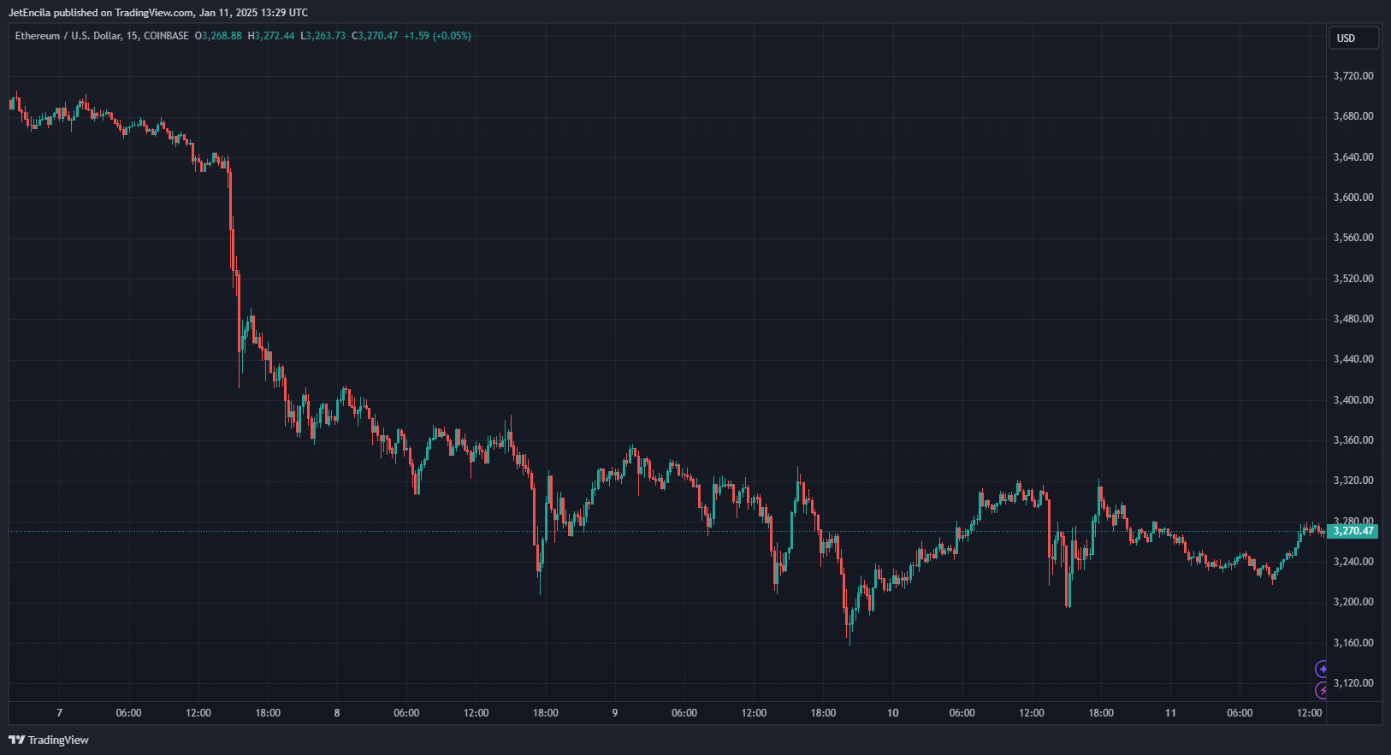Click the high value 3,272.44
1391x755 pixels.
(274, 36)
